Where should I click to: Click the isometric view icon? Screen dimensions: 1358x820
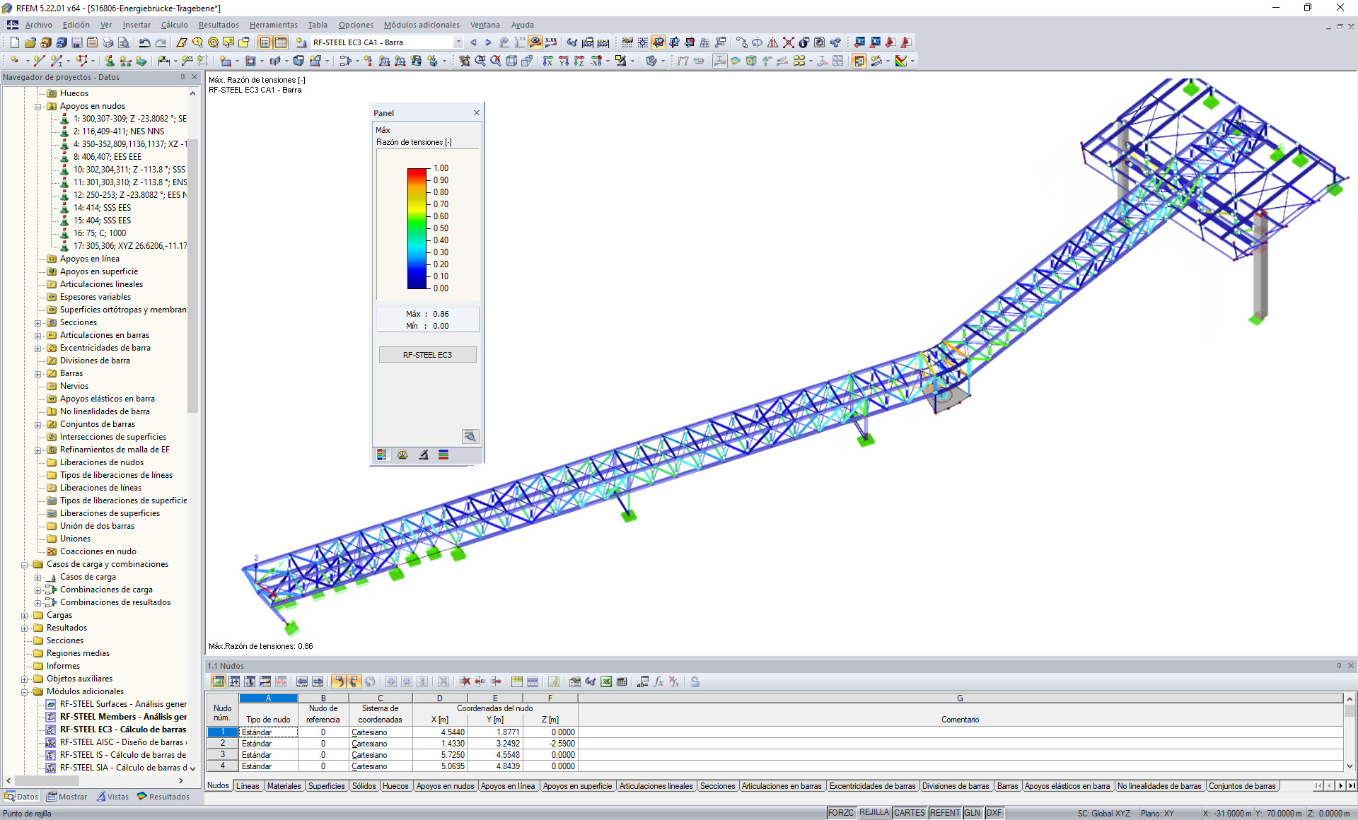tap(510, 61)
